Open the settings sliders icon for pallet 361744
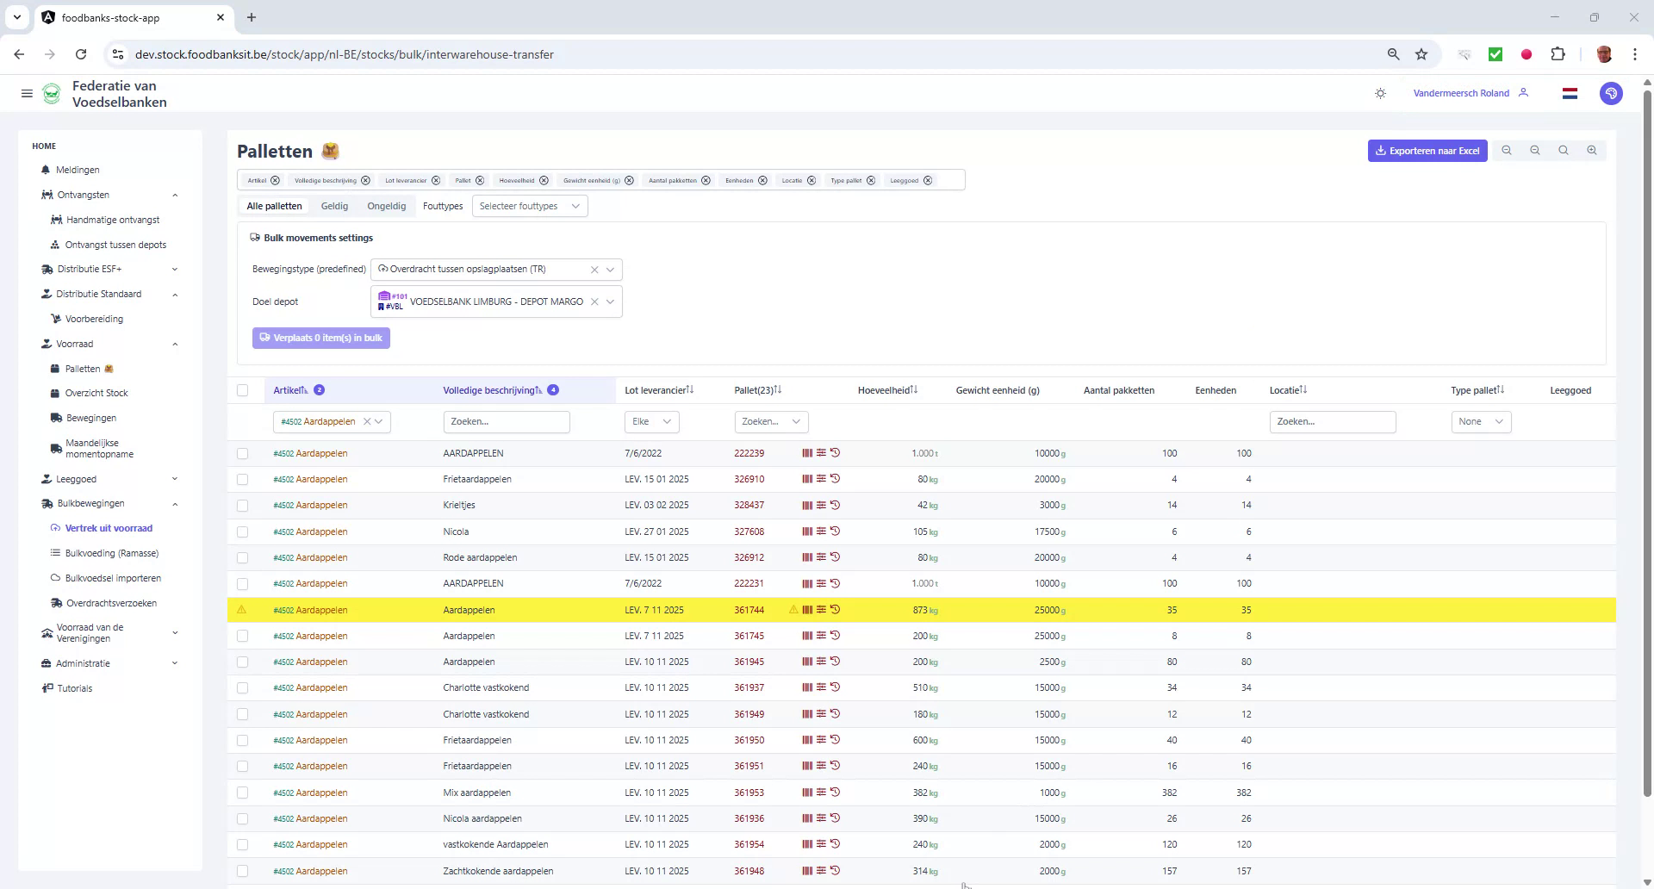This screenshot has height=889, width=1654. click(820, 610)
